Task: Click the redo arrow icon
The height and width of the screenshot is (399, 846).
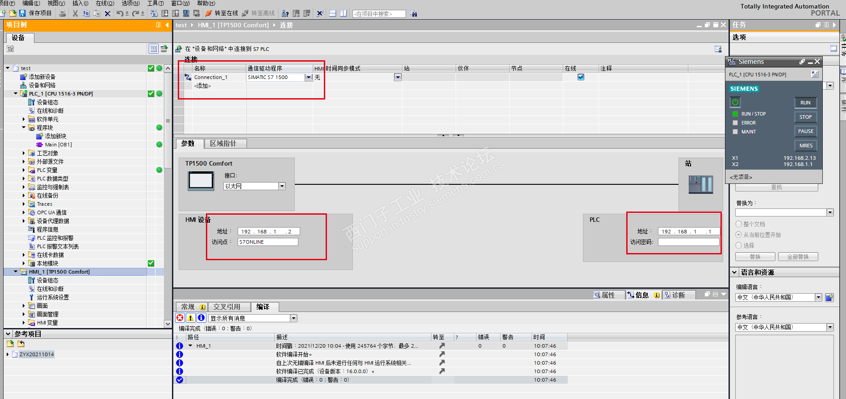Action: tap(136, 13)
